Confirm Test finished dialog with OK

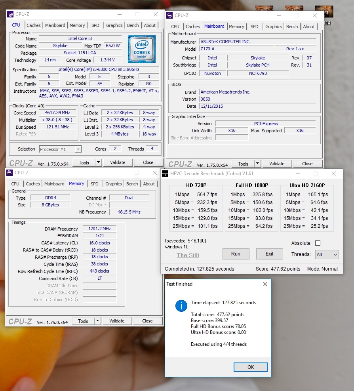(251, 367)
